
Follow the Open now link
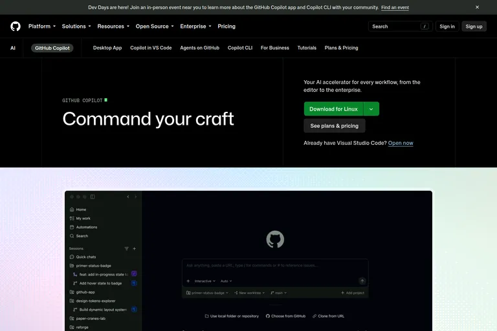(x=401, y=143)
